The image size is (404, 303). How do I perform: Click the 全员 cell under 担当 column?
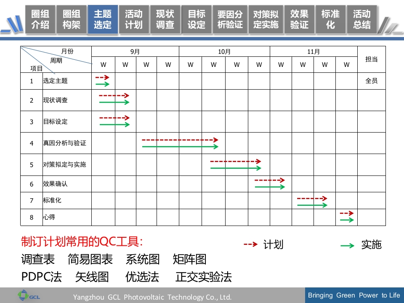(372, 80)
